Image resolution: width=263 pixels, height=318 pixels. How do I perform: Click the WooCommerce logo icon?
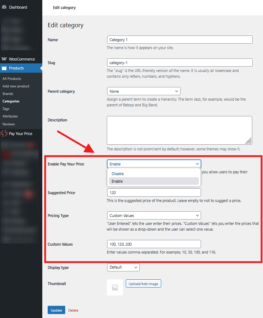4,59
